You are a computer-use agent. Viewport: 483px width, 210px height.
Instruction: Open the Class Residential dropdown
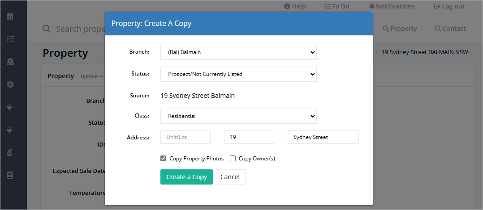238,116
